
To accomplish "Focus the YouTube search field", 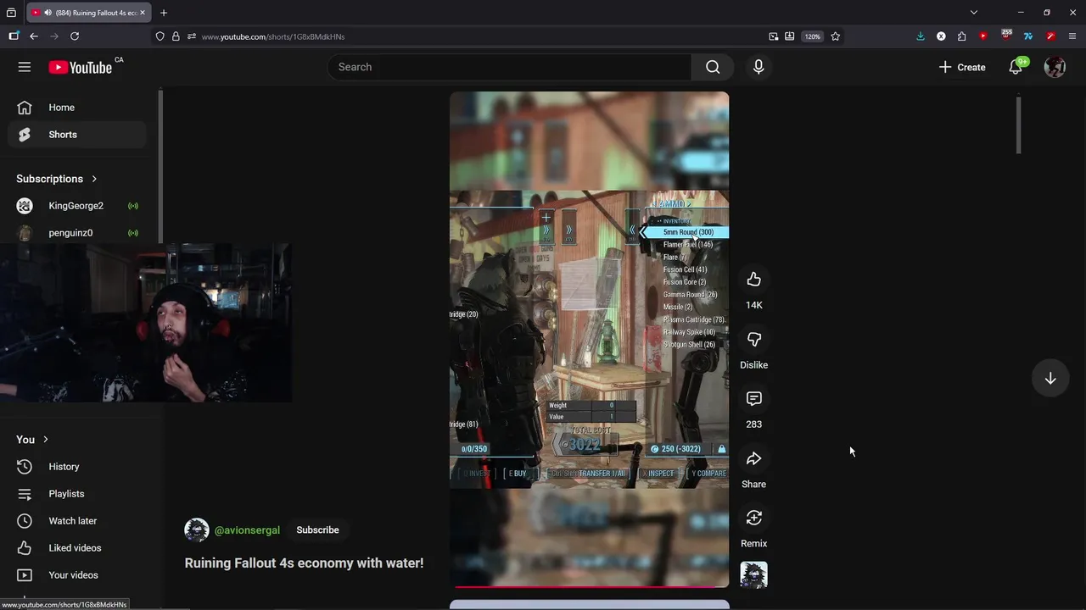I will coord(509,67).
